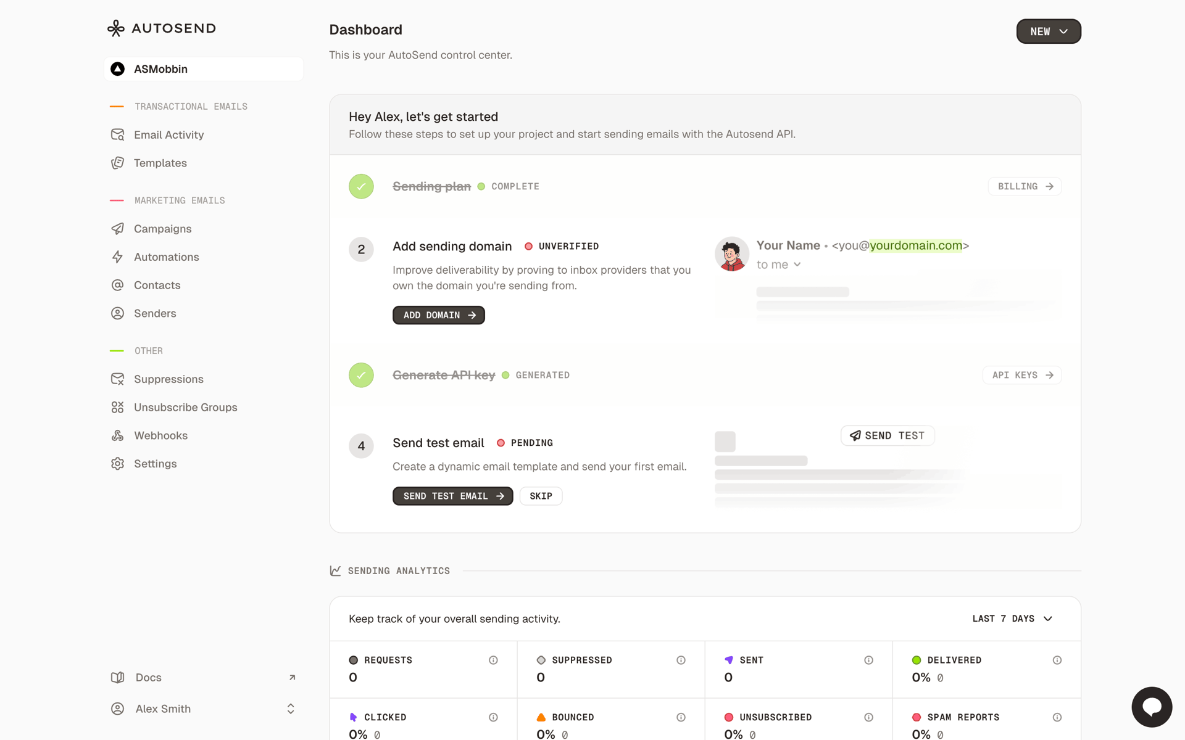Skip the send test email step

(541, 496)
